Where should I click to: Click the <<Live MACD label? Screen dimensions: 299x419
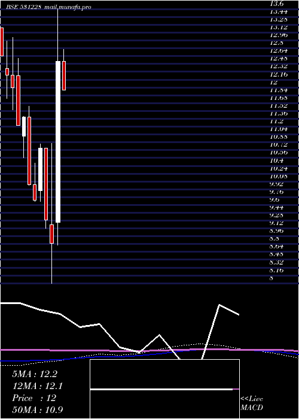tap(252, 403)
